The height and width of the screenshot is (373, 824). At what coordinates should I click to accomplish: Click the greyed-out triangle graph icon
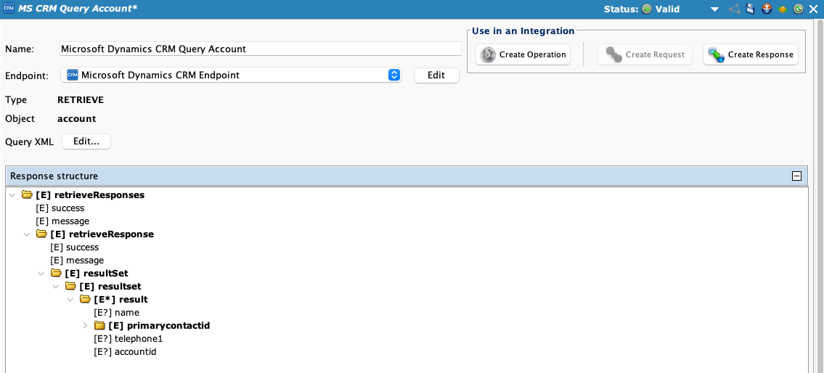(x=735, y=9)
